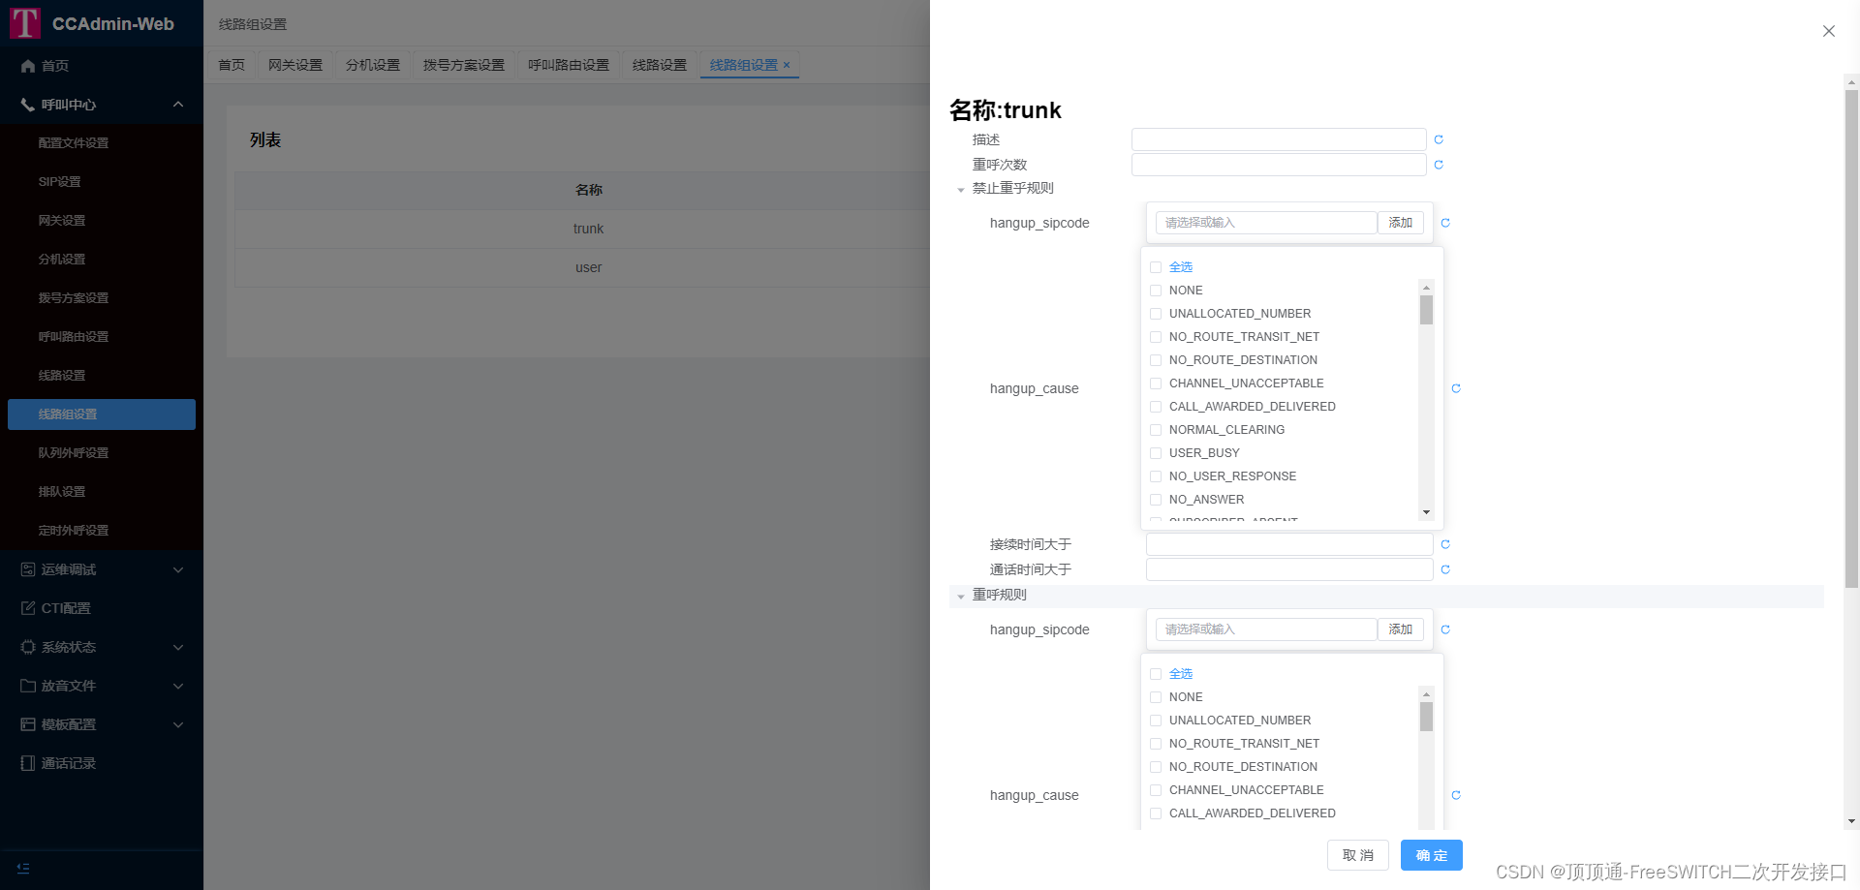Select the CTI配置 edit icon
Viewport: 1860px width, 890px height.
(27, 608)
